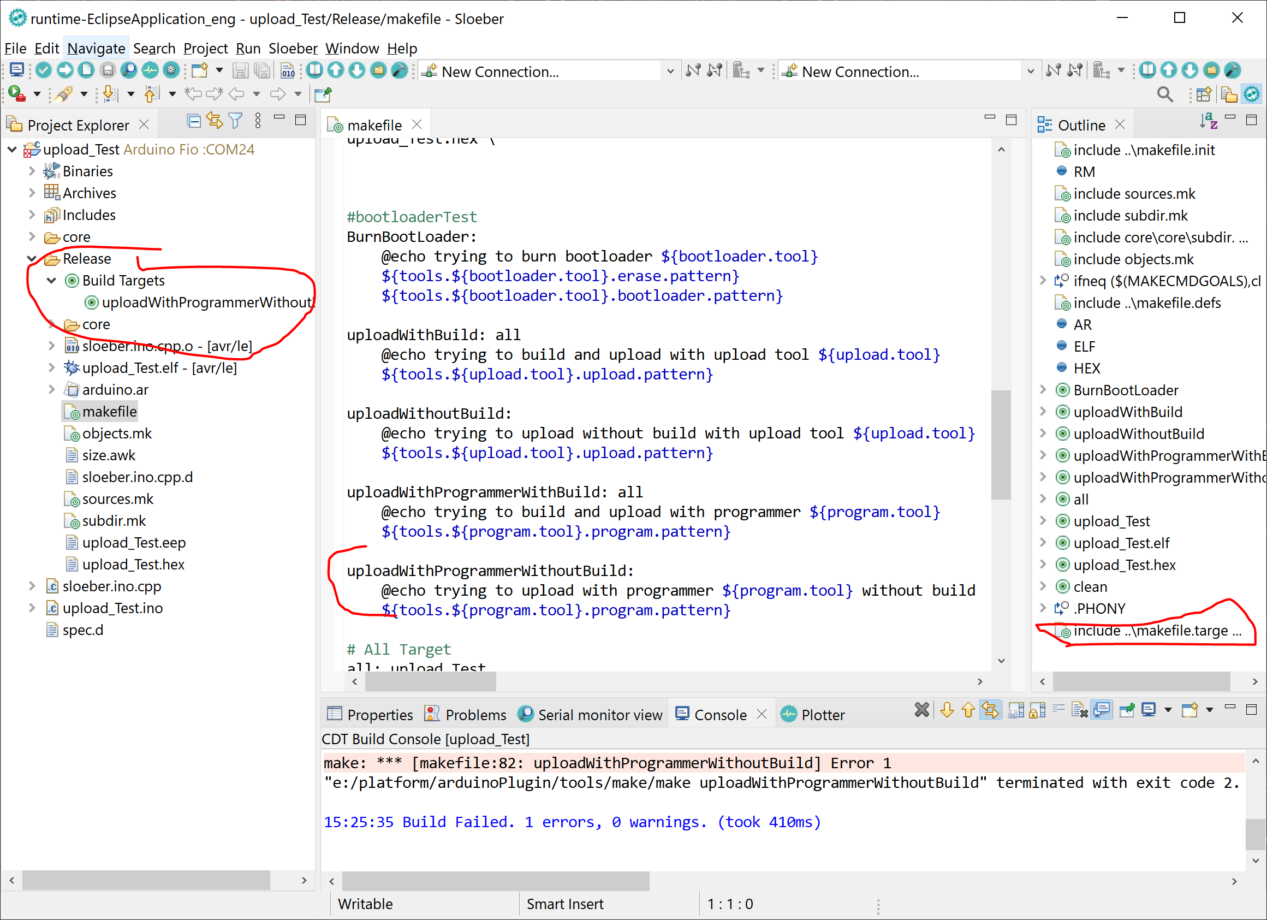Switch to the Problems tab
This screenshot has width=1267, height=920.
(x=475, y=715)
